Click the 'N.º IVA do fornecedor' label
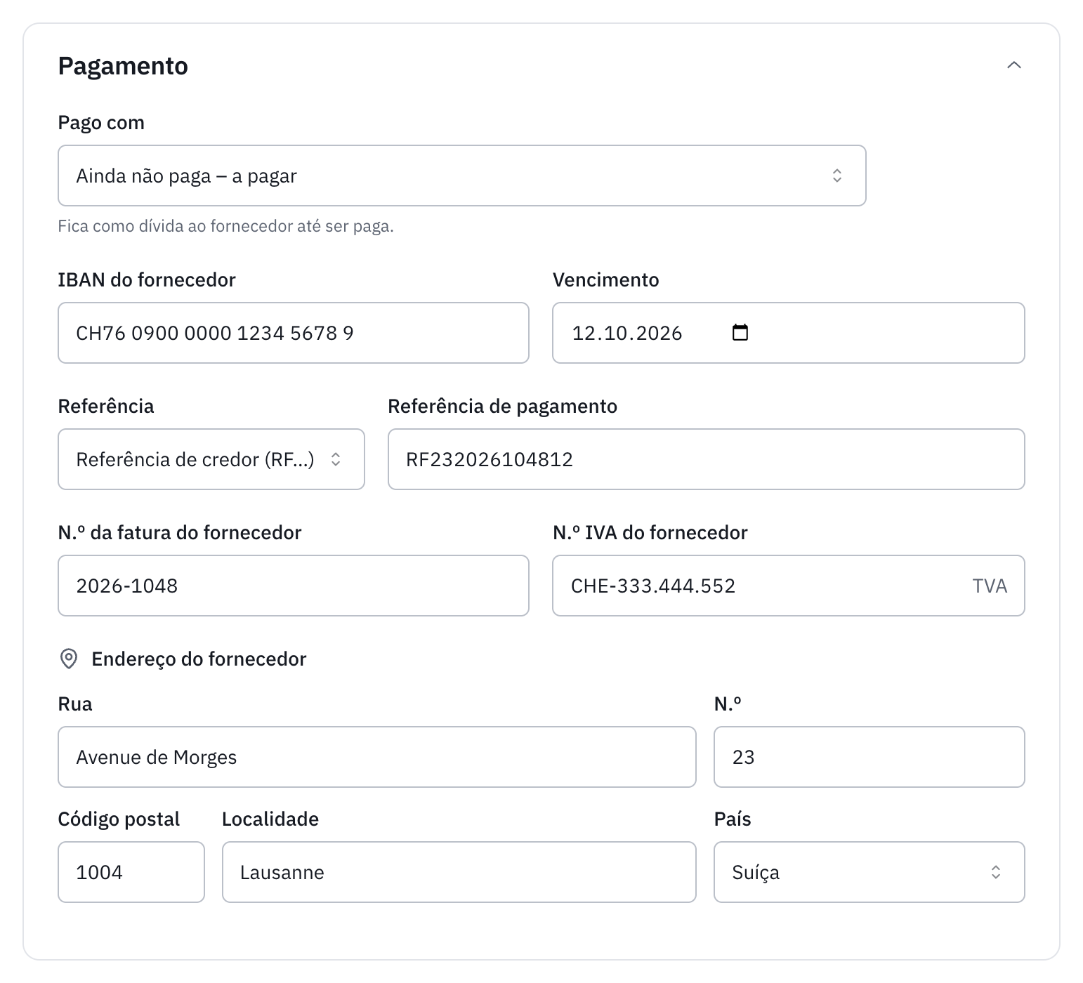The width and height of the screenshot is (1083, 983). (650, 532)
